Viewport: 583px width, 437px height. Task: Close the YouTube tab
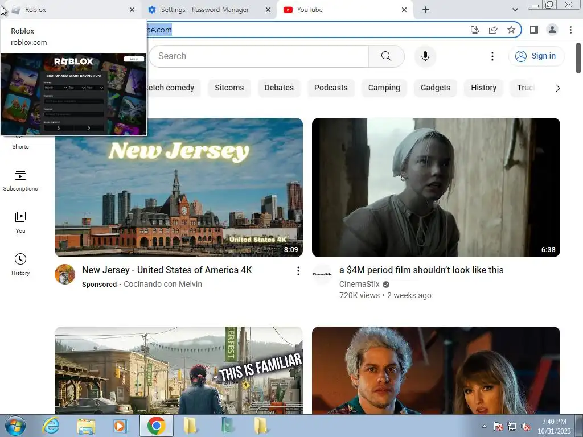404,10
